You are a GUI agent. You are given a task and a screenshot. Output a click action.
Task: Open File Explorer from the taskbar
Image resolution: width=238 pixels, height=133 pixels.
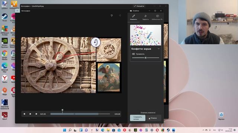point(108,130)
